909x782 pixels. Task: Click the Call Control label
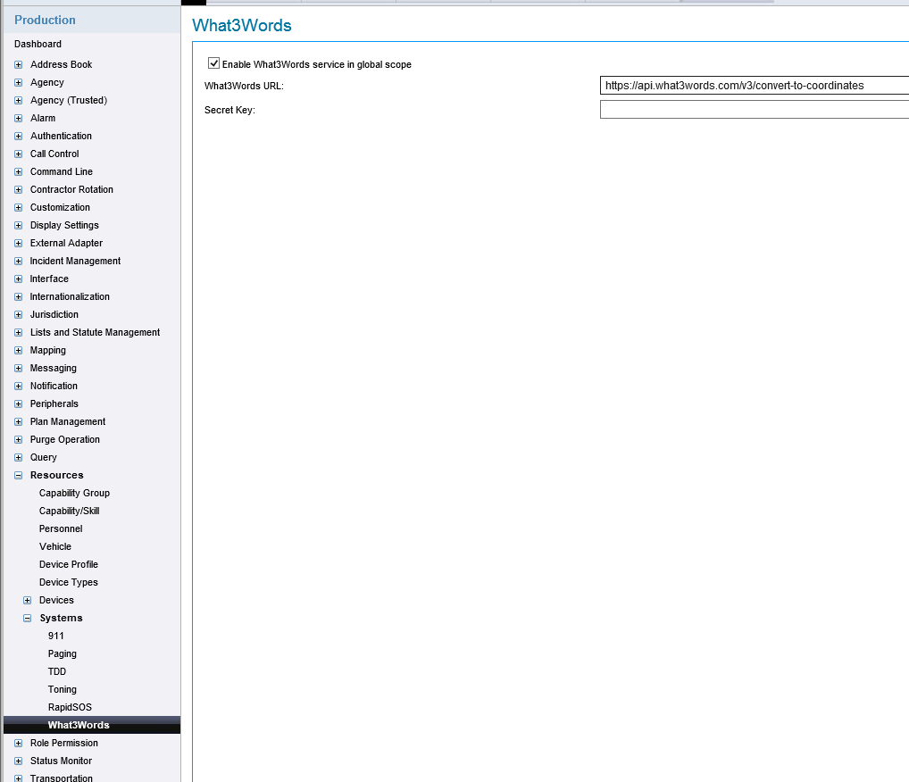tap(54, 154)
